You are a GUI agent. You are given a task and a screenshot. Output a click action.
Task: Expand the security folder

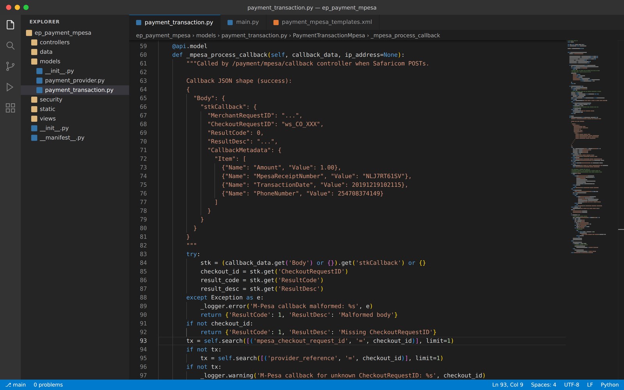click(75, 99)
